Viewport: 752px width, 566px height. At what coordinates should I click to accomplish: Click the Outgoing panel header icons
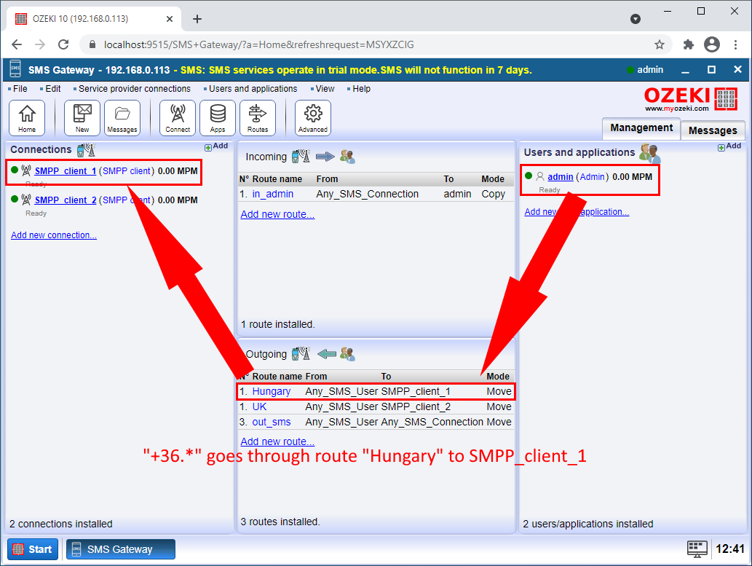[324, 354]
